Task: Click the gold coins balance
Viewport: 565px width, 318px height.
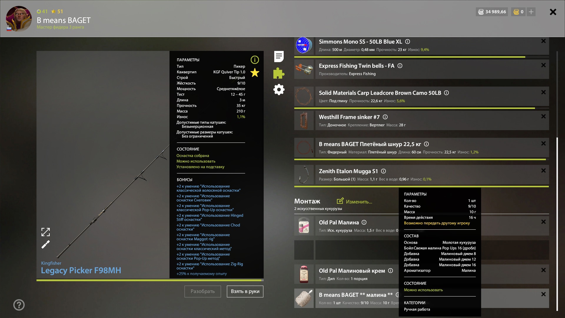Action: coord(519,12)
